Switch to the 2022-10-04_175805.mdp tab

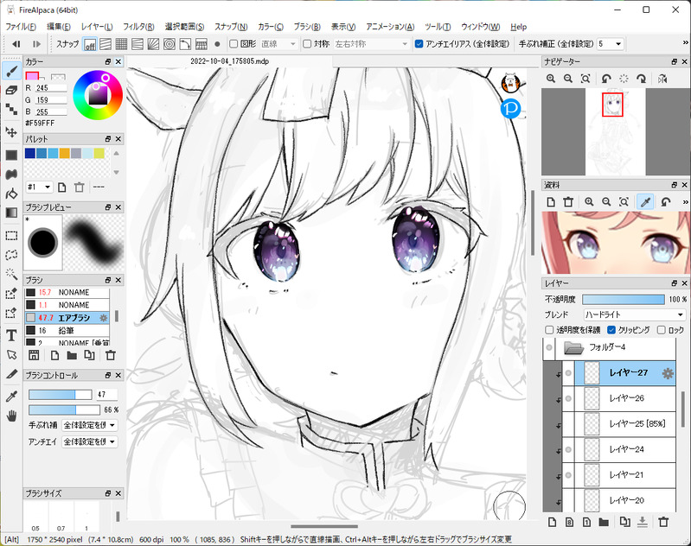pyautogui.click(x=229, y=61)
